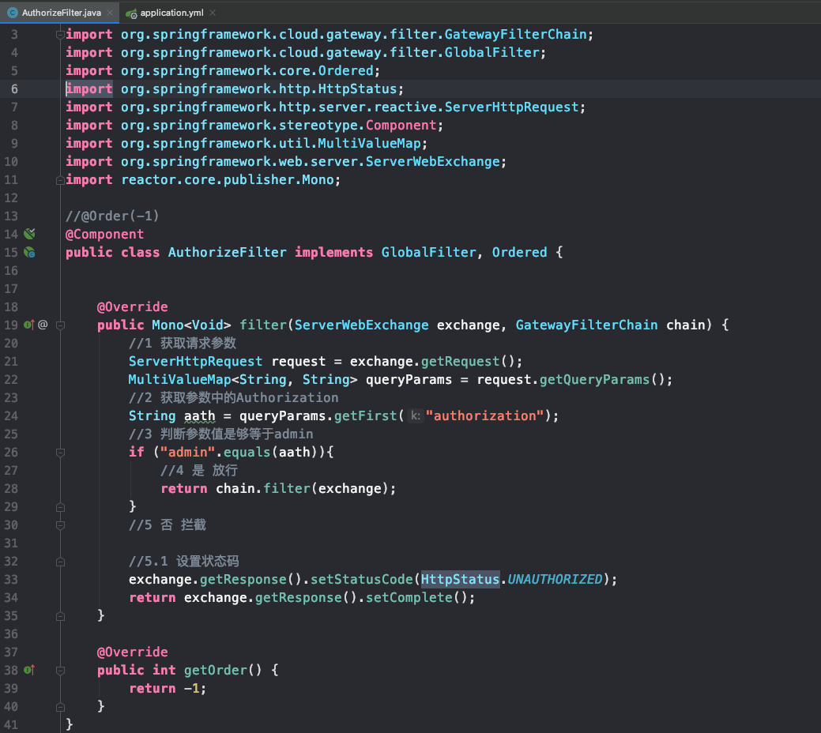Viewport: 821px width, 733px height.
Task: Click the //5.1 设置状态码 comment
Action: point(184,562)
